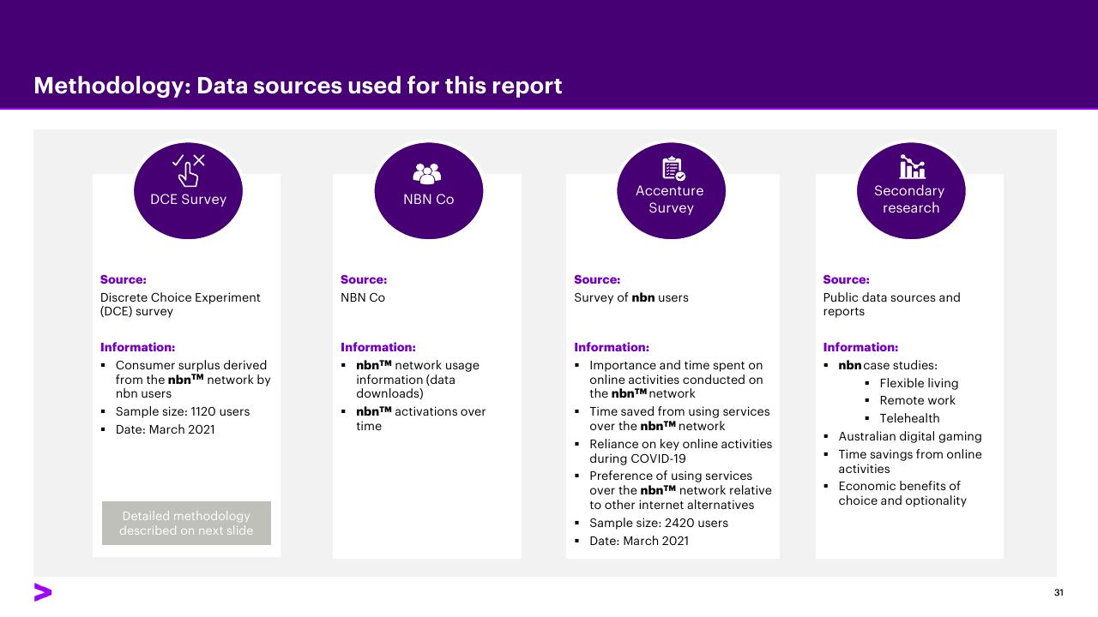Click 'Sample size: 1120 users' bullet

[183, 411]
